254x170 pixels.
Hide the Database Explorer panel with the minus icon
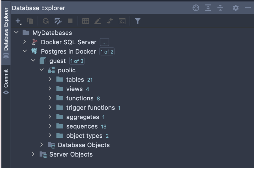248,8
